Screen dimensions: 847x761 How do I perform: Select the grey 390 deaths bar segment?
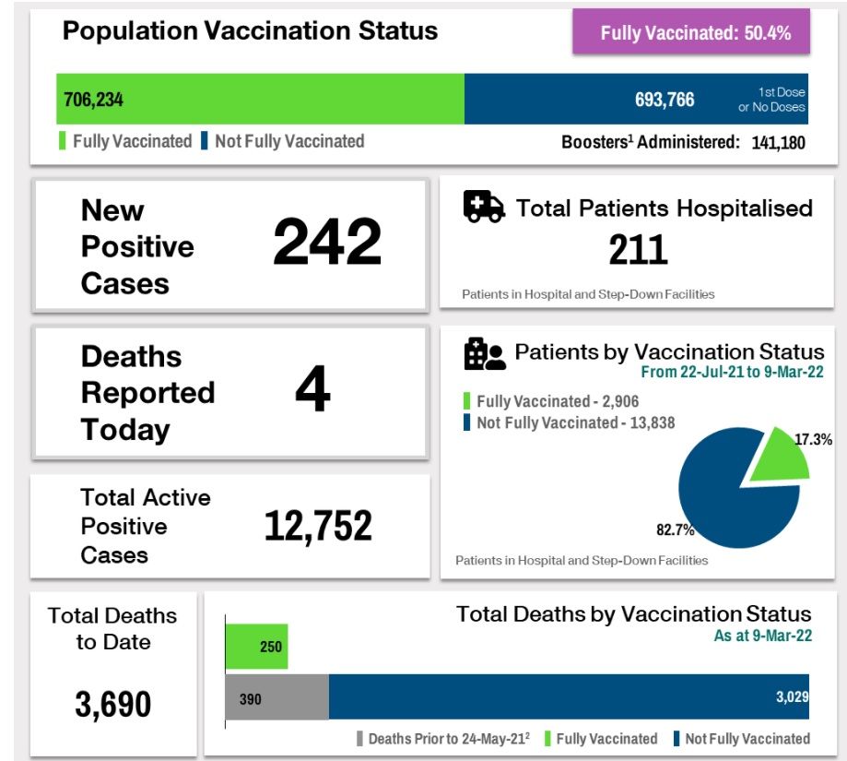[276, 699]
